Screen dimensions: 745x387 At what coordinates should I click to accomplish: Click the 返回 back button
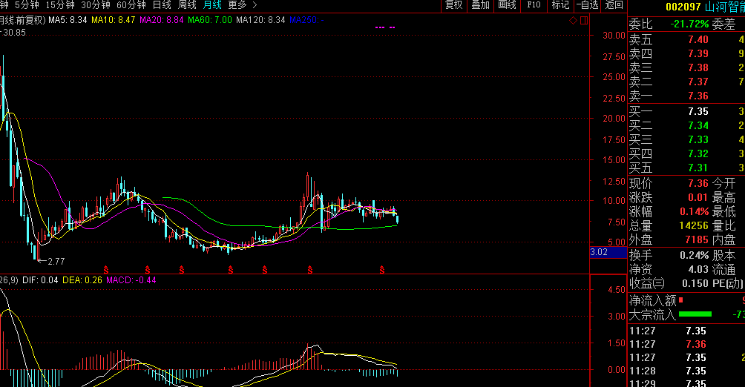(614, 5)
